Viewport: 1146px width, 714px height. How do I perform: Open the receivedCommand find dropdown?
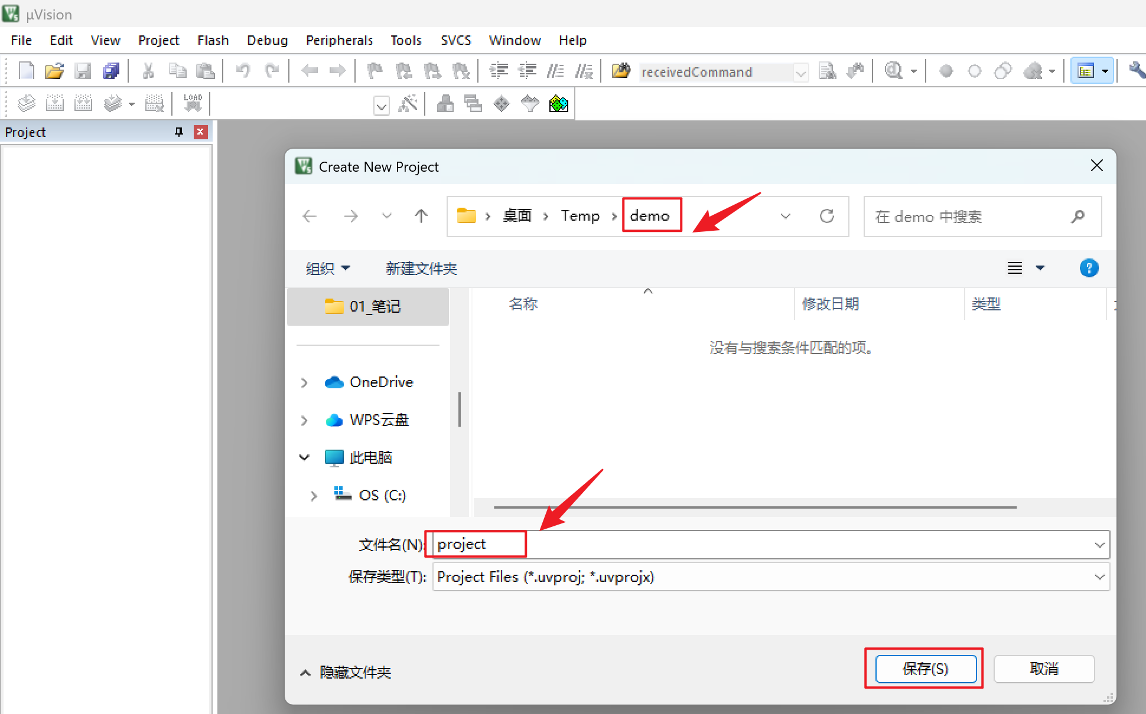pyautogui.click(x=801, y=73)
